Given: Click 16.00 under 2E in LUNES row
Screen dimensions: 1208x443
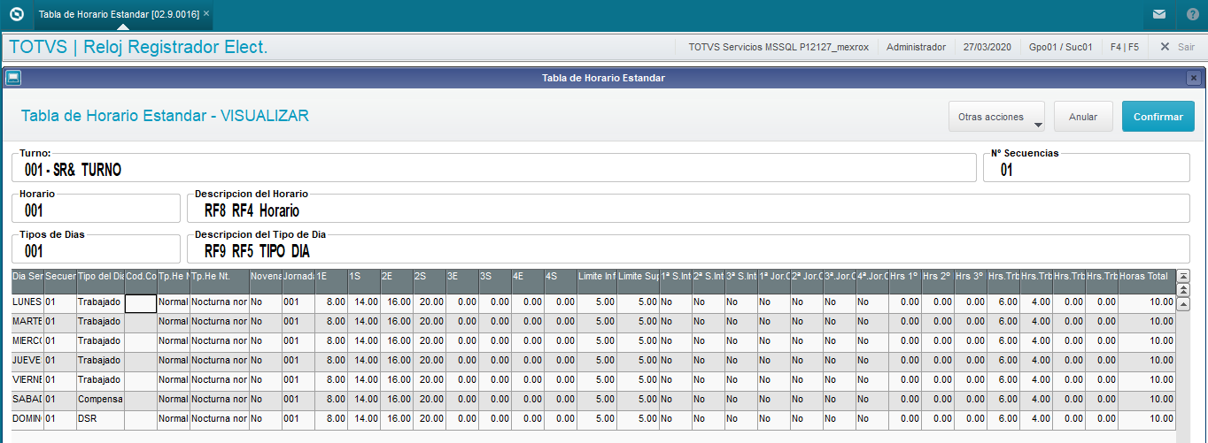Looking at the screenshot, I should 397,302.
